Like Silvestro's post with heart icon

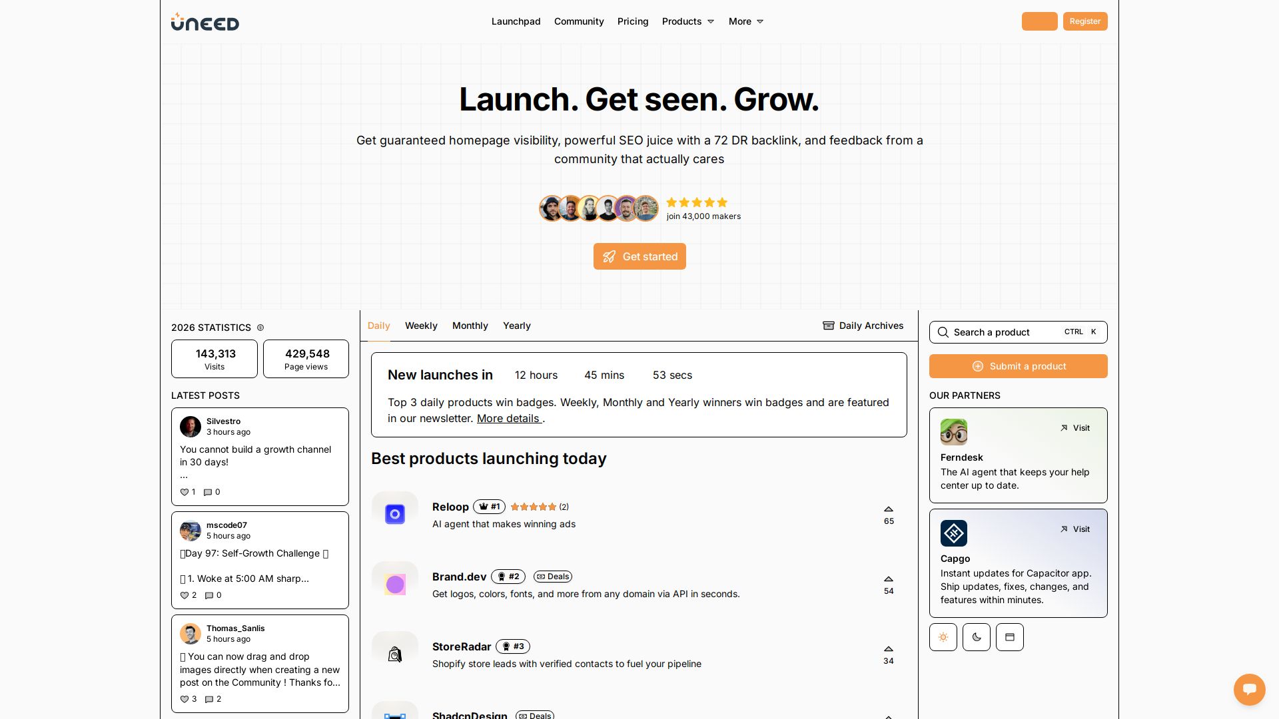[185, 492]
